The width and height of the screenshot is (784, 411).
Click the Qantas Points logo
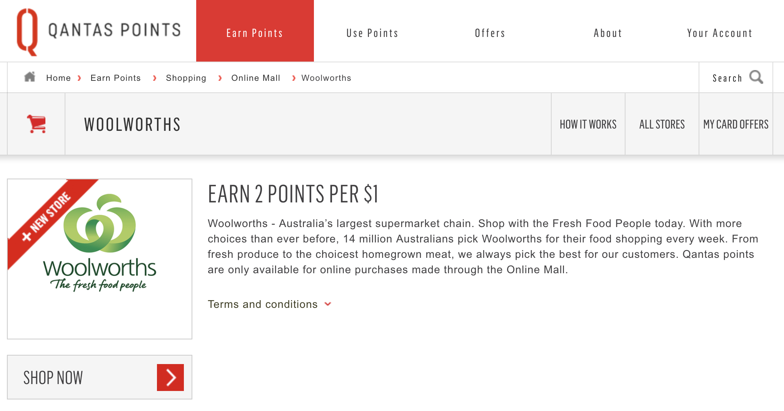click(x=98, y=32)
